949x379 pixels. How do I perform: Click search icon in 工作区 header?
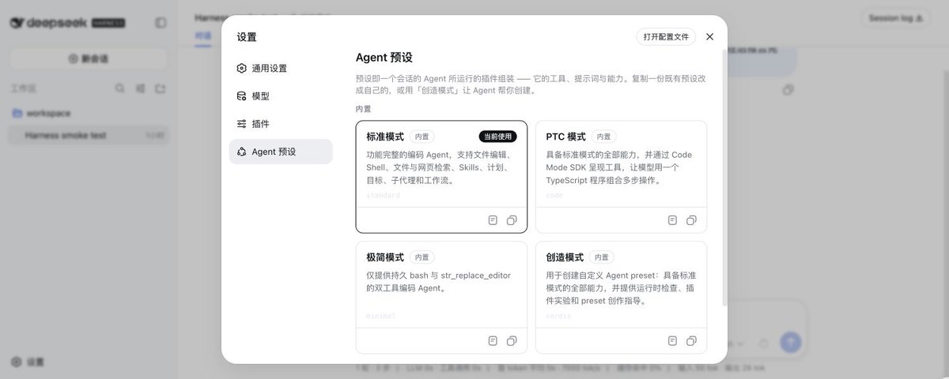point(119,88)
